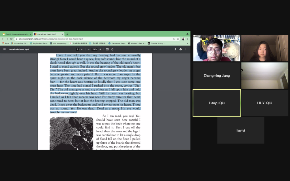Select the the_tell-tale_heart_0.pdf tab
This screenshot has width=290, height=181.
48,34
